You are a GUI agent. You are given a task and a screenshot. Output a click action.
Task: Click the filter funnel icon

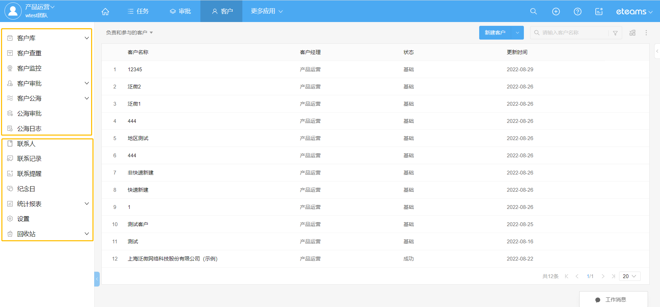pyautogui.click(x=615, y=33)
